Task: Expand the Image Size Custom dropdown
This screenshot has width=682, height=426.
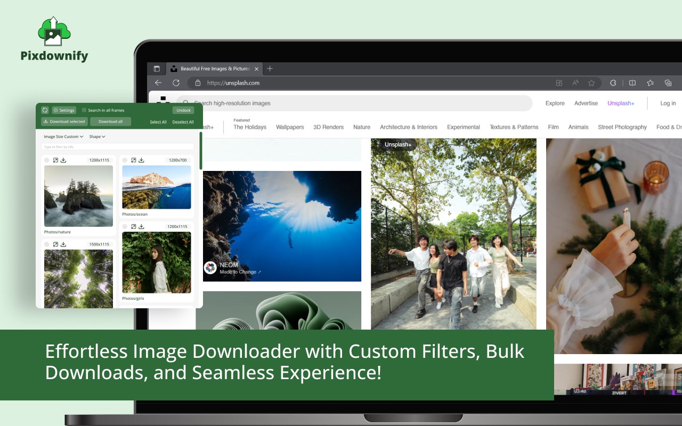Action: coord(63,137)
